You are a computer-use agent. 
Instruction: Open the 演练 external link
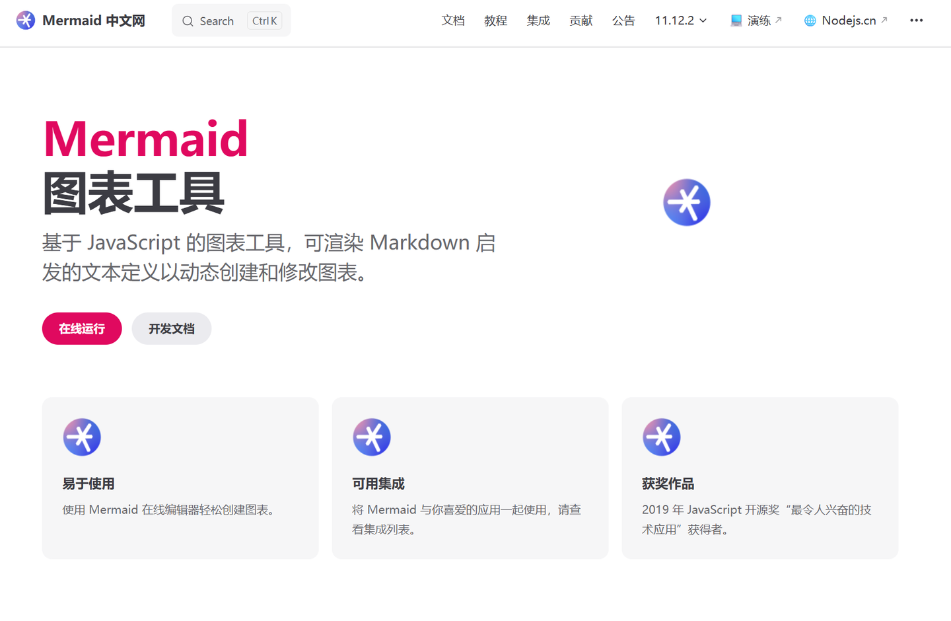[x=756, y=20]
